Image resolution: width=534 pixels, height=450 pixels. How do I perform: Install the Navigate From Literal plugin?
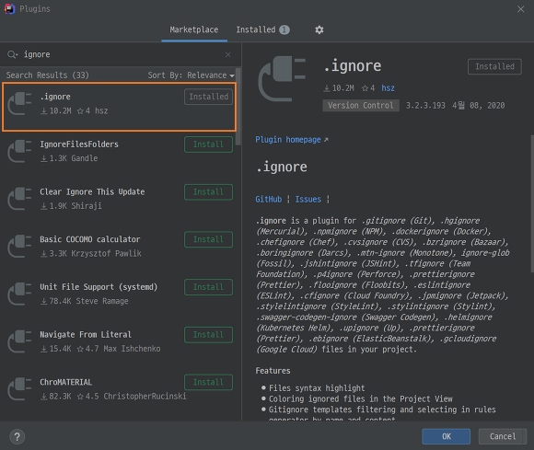tap(208, 335)
